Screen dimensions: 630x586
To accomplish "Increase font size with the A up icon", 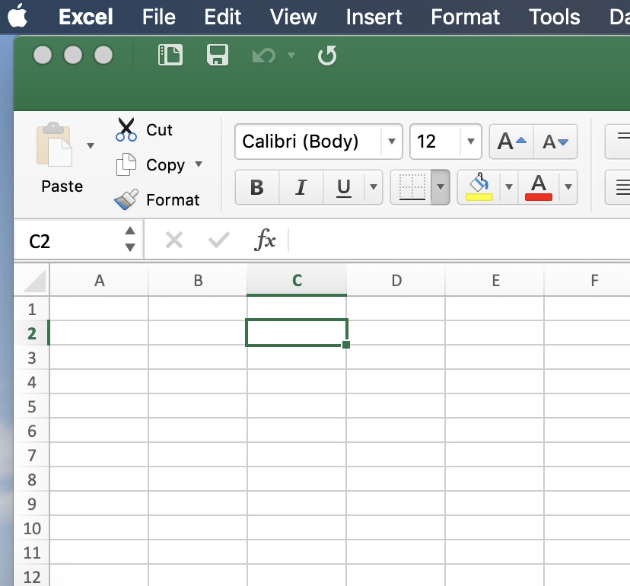I will [x=511, y=142].
